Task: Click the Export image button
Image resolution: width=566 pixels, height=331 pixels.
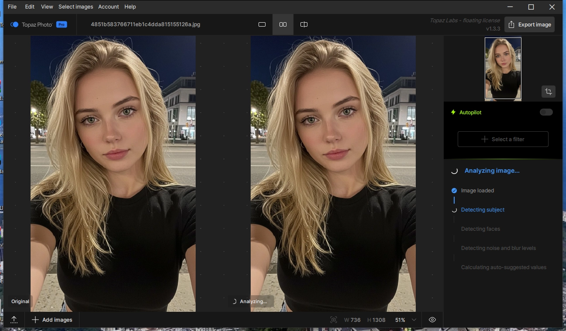Action: (529, 24)
